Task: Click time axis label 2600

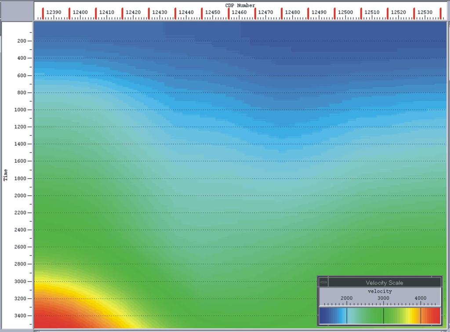Action: click(x=20, y=247)
